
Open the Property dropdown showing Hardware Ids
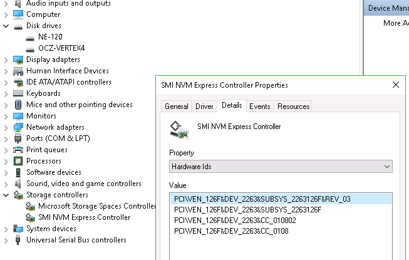[281, 167]
